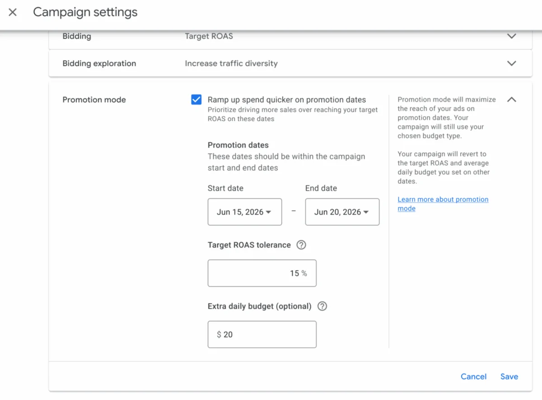Open the Start date dropdown

click(245, 212)
